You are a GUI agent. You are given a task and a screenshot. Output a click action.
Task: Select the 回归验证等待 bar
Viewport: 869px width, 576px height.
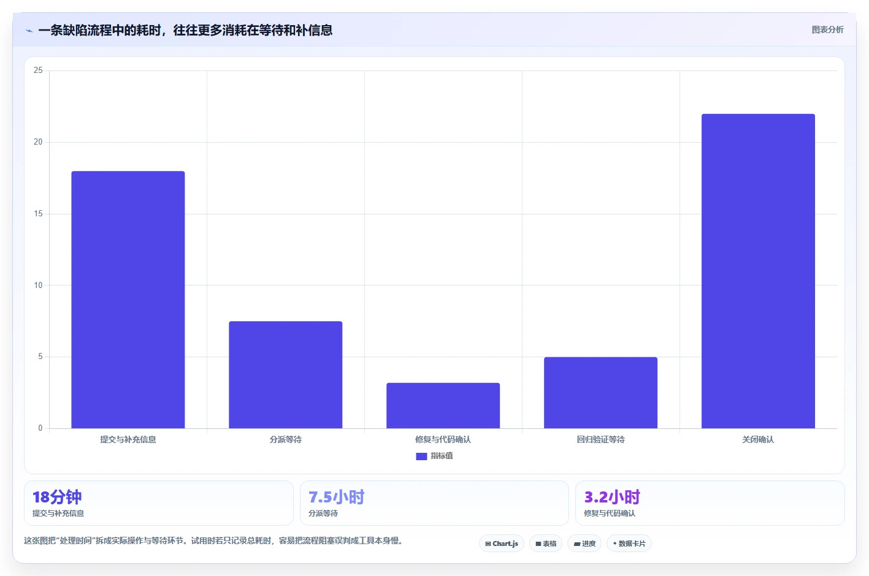pos(600,393)
